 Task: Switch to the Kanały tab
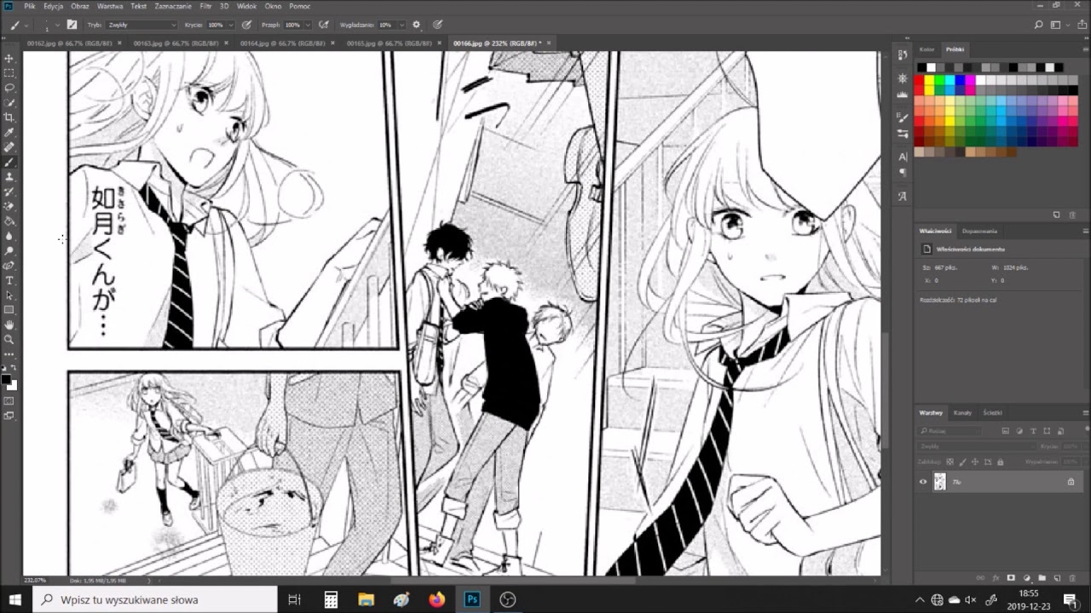[x=962, y=413]
